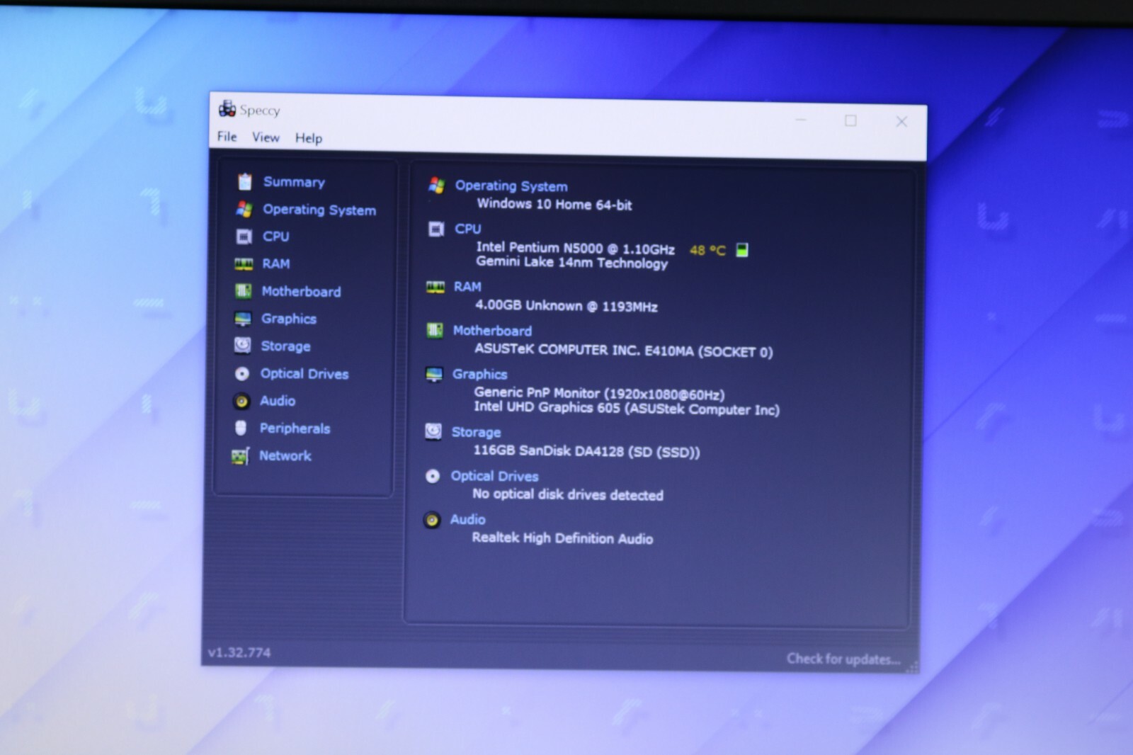Open the Optical Drives heading link in summary
1133x755 pixels.
[495, 476]
